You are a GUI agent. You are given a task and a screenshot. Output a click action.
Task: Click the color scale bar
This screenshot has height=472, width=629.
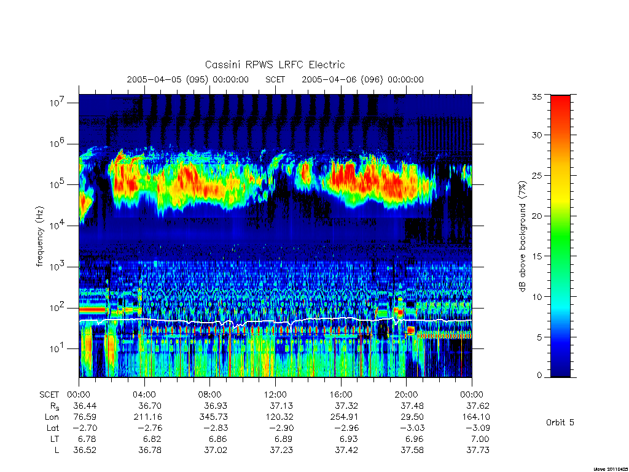(560, 236)
